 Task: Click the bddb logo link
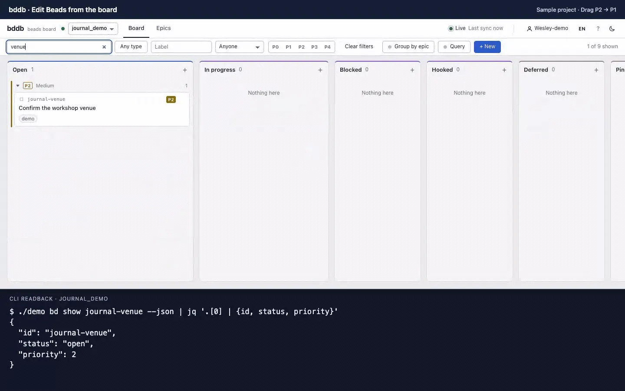(16, 28)
